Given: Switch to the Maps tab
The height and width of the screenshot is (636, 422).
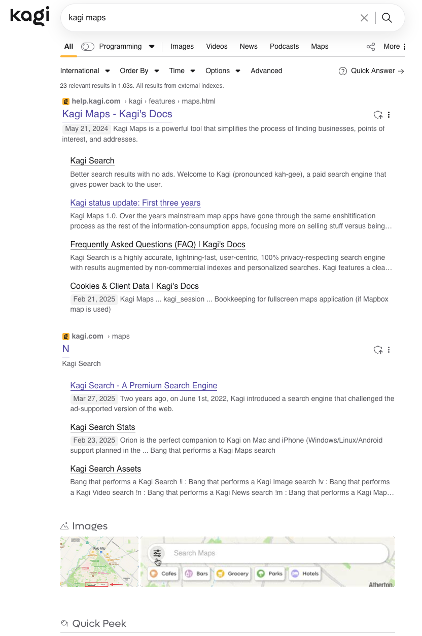Looking at the screenshot, I should [320, 47].
